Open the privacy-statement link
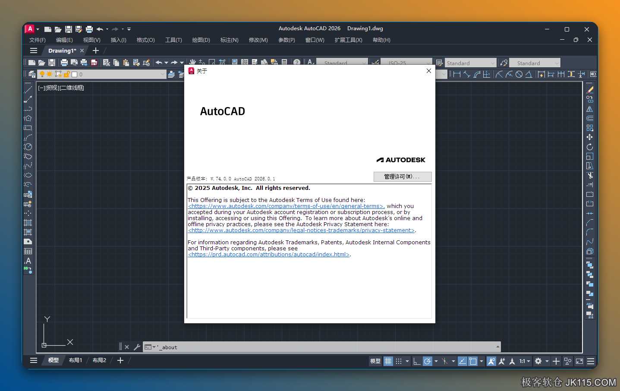Screen dimensions: 620x391 click(x=301, y=230)
